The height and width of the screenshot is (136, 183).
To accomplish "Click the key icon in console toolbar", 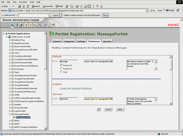I will 31,25.
